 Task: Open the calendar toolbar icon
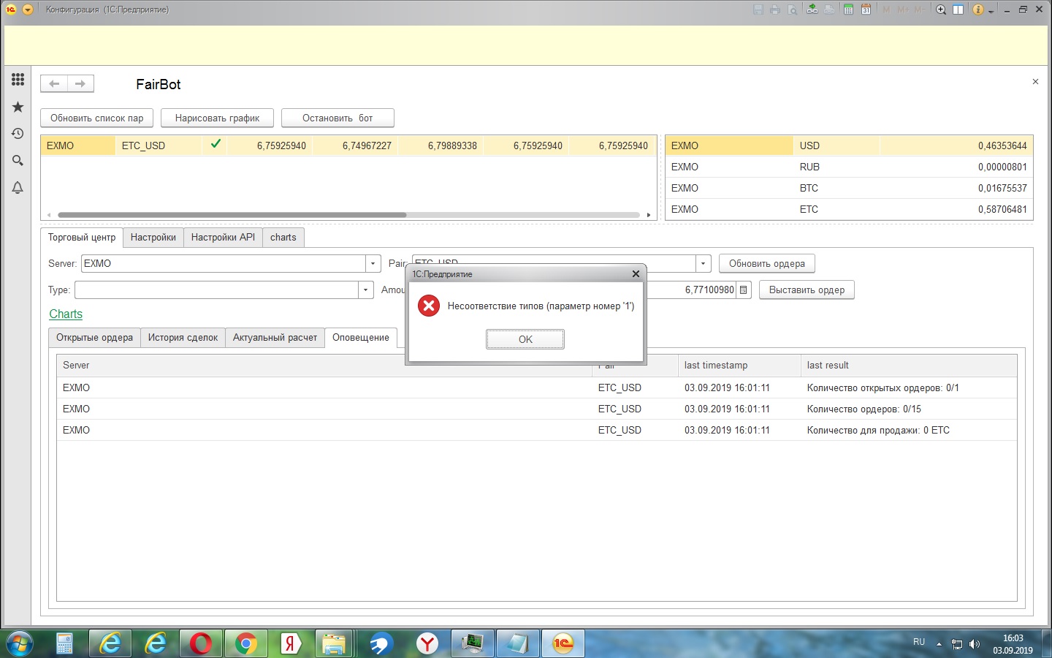pyautogui.click(x=866, y=10)
